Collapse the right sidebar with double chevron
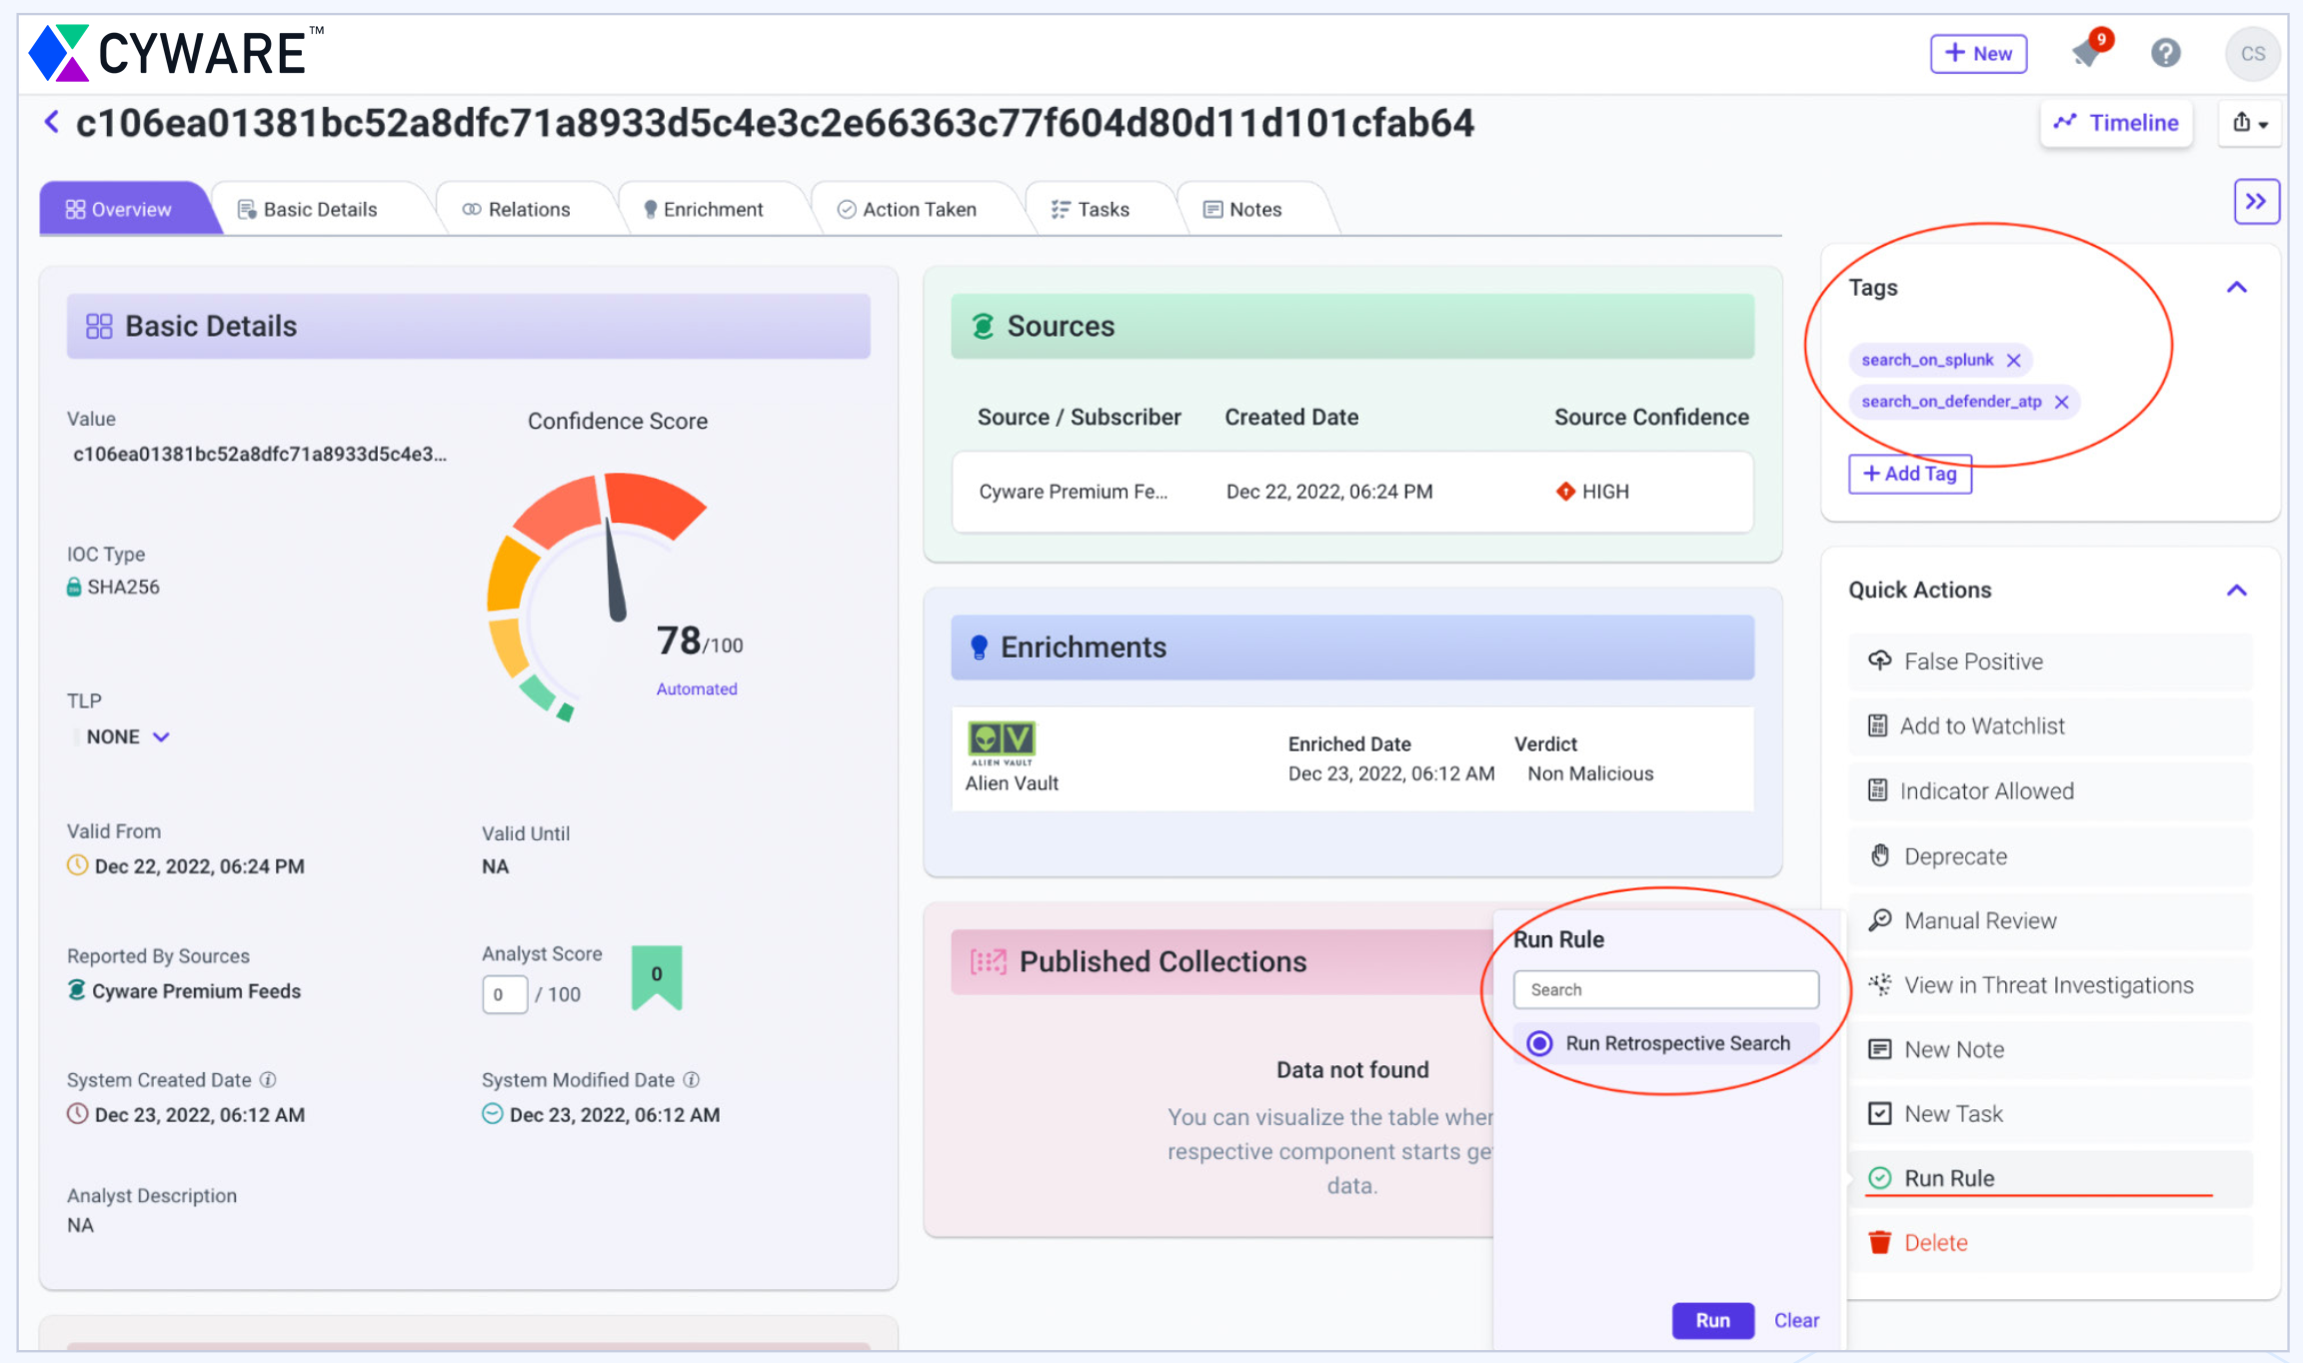This screenshot has height=1363, width=2303. tap(2256, 202)
